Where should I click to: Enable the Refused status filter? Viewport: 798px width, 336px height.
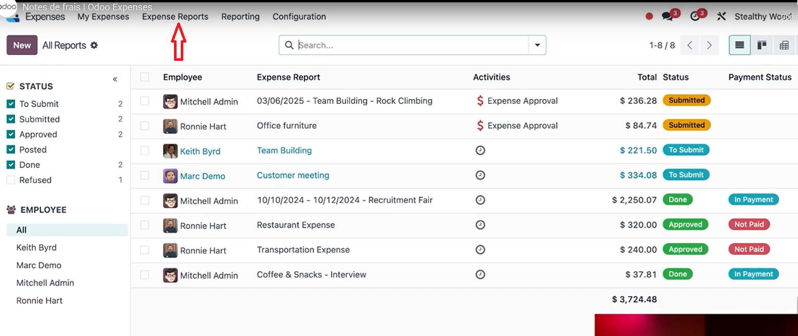(10, 180)
